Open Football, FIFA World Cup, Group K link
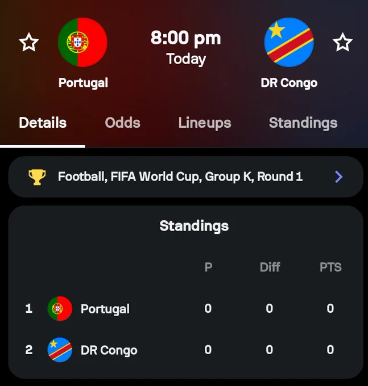This screenshot has height=386, width=368. [x=186, y=177]
